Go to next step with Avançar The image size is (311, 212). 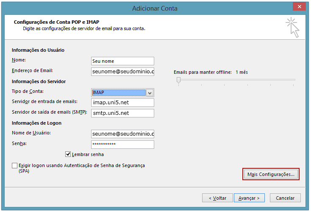[x=249, y=198]
